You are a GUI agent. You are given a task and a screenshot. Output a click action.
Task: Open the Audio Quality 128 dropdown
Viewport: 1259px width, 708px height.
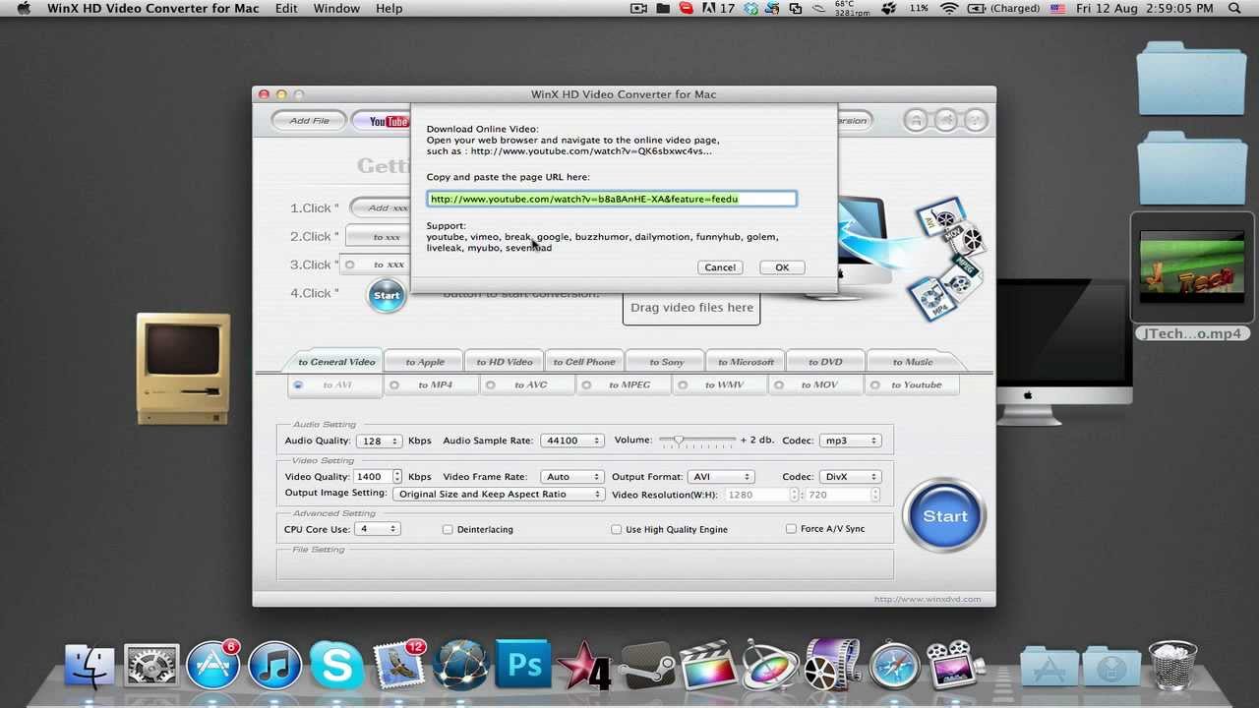[x=380, y=441]
